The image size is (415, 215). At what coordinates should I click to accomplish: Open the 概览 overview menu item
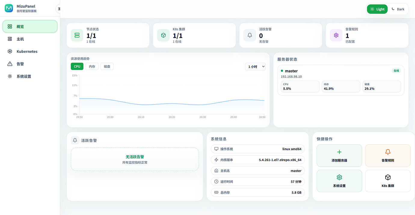click(30, 26)
